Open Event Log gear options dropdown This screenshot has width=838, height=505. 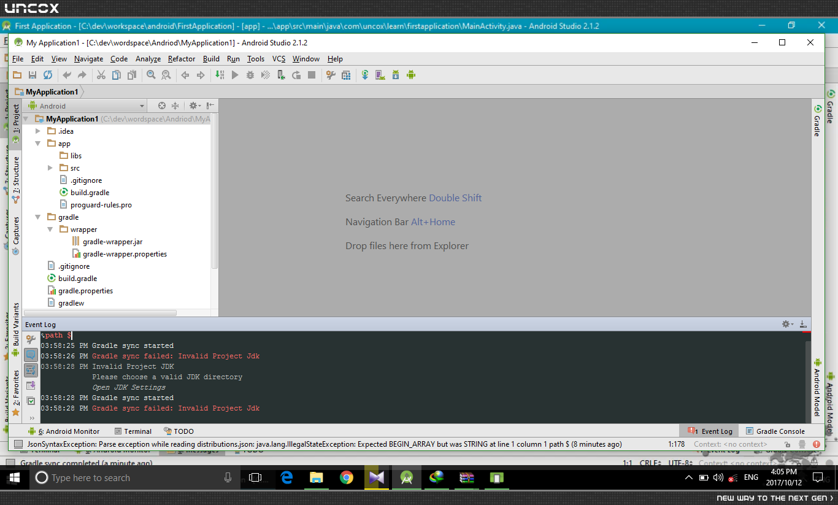[x=788, y=324]
